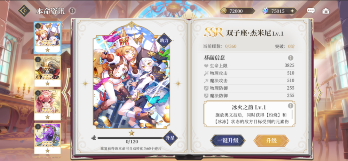
Task: Open info icon next to 基础信息
Action: 291,58
